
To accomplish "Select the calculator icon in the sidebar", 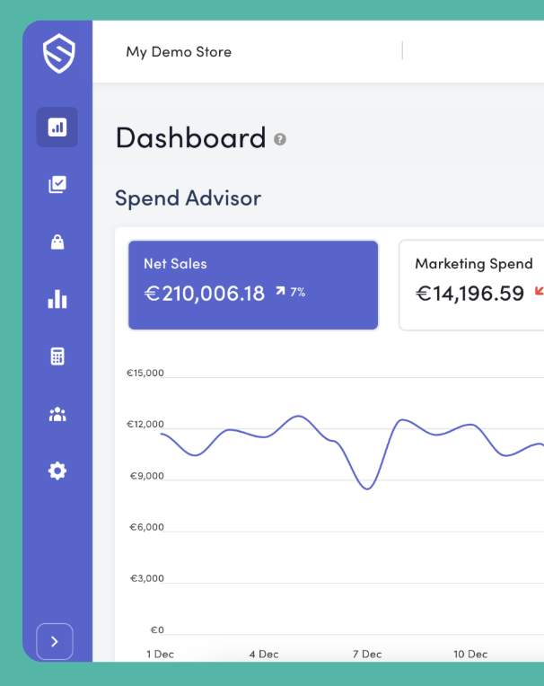I will click(57, 356).
